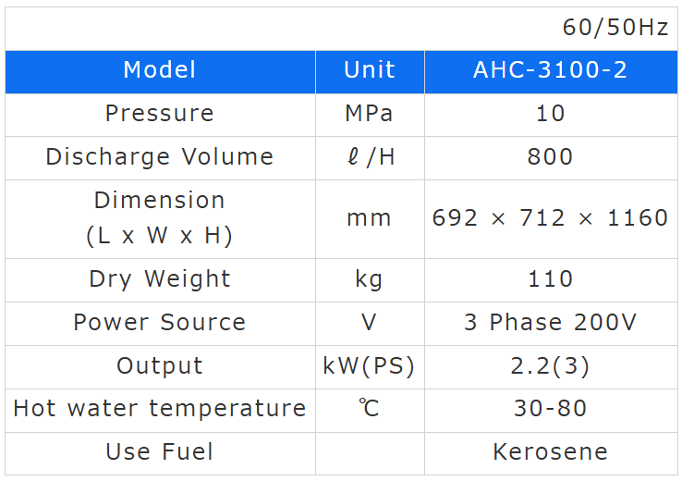Select the 3 Phase 200V value
This screenshot has width=682, height=481.
[x=550, y=323]
